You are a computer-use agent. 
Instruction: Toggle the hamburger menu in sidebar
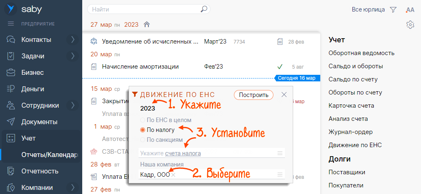click(x=11, y=24)
